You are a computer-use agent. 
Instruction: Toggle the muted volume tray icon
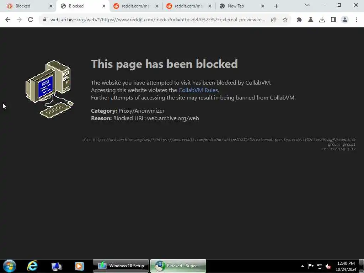[328, 266]
